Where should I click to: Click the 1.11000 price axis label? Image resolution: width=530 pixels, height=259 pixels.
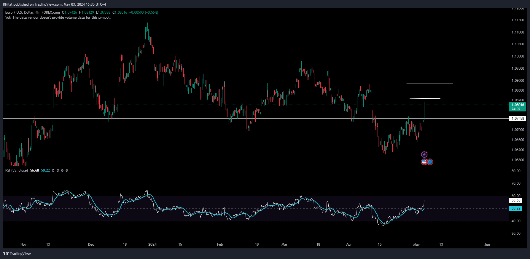click(518, 32)
